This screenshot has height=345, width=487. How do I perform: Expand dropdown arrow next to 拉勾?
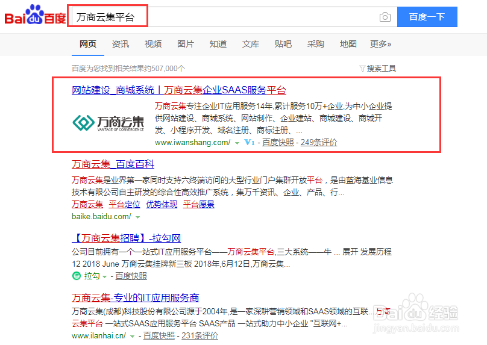105,276
